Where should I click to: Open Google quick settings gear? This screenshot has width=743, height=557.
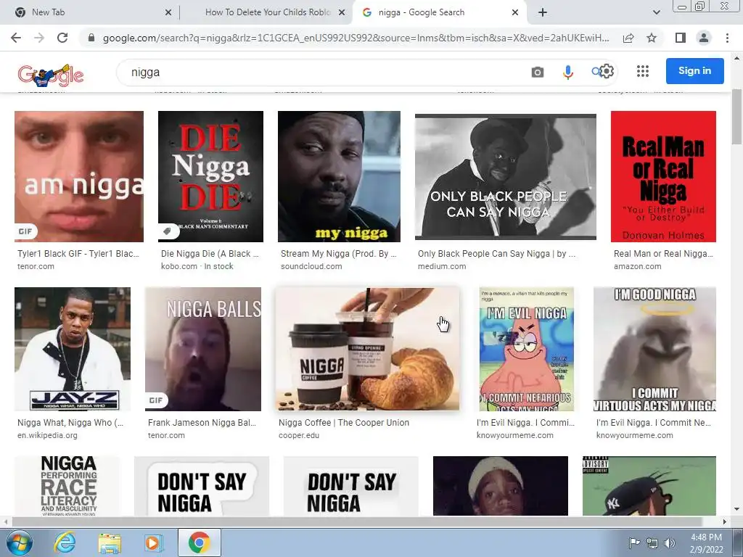(x=607, y=71)
